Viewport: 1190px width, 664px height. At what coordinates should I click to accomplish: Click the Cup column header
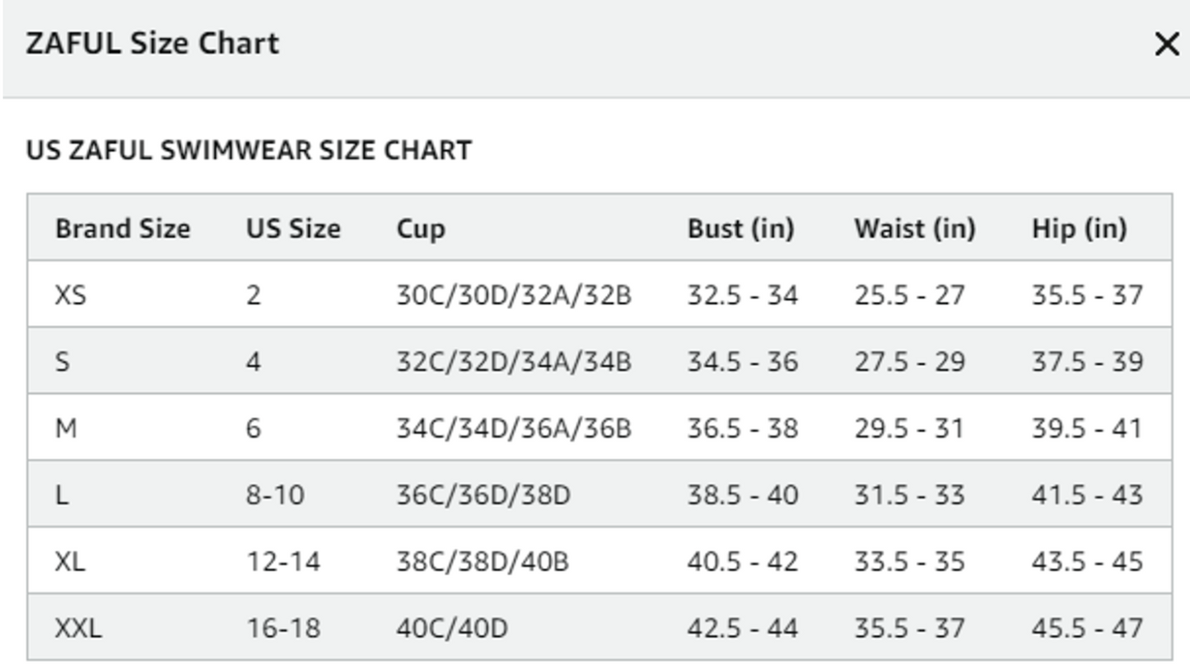pyautogui.click(x=421, y=229)
